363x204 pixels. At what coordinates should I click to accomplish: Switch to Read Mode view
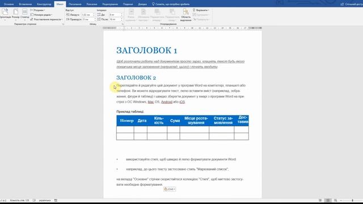click(x=320, y=201)
